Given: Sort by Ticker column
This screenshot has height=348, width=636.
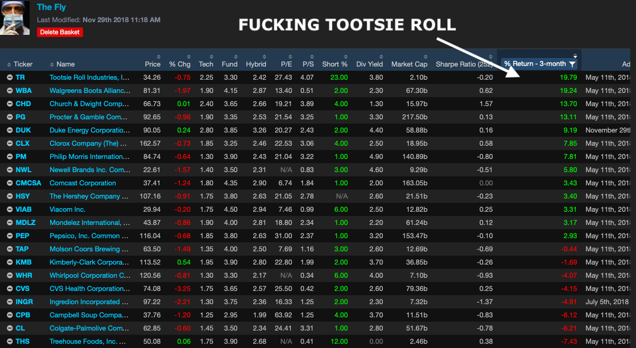Looking at the screenshot, I should (x=20, y=64).
